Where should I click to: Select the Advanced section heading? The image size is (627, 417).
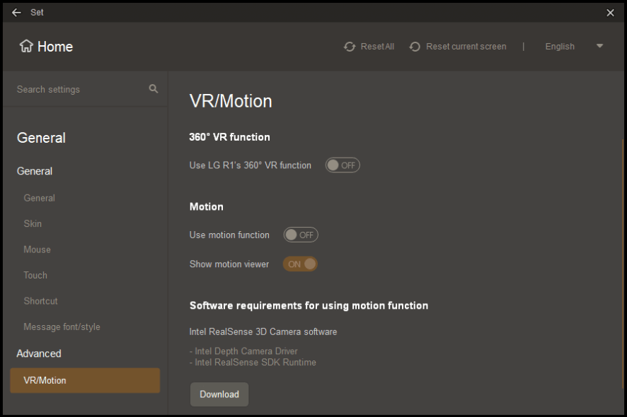(39, 353)
